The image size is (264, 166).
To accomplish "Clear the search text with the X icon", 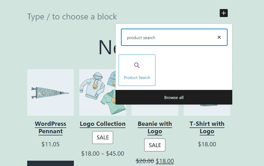I will (x=219, y=37).
